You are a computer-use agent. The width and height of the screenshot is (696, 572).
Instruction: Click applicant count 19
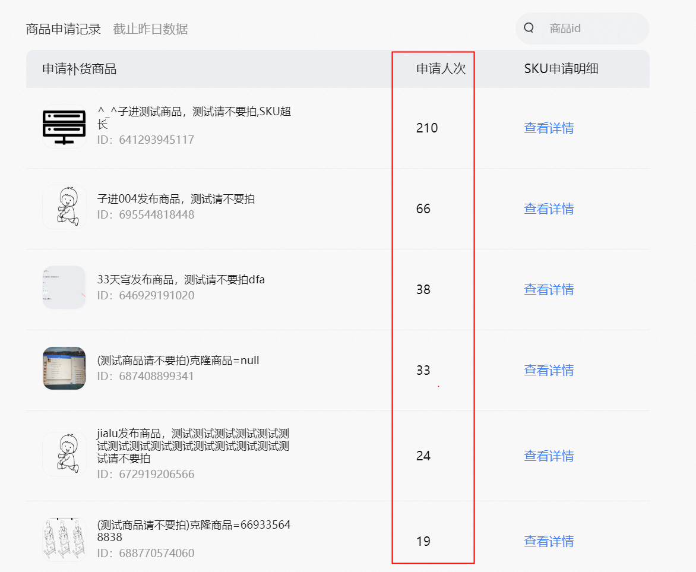click(x=423, y=541)
